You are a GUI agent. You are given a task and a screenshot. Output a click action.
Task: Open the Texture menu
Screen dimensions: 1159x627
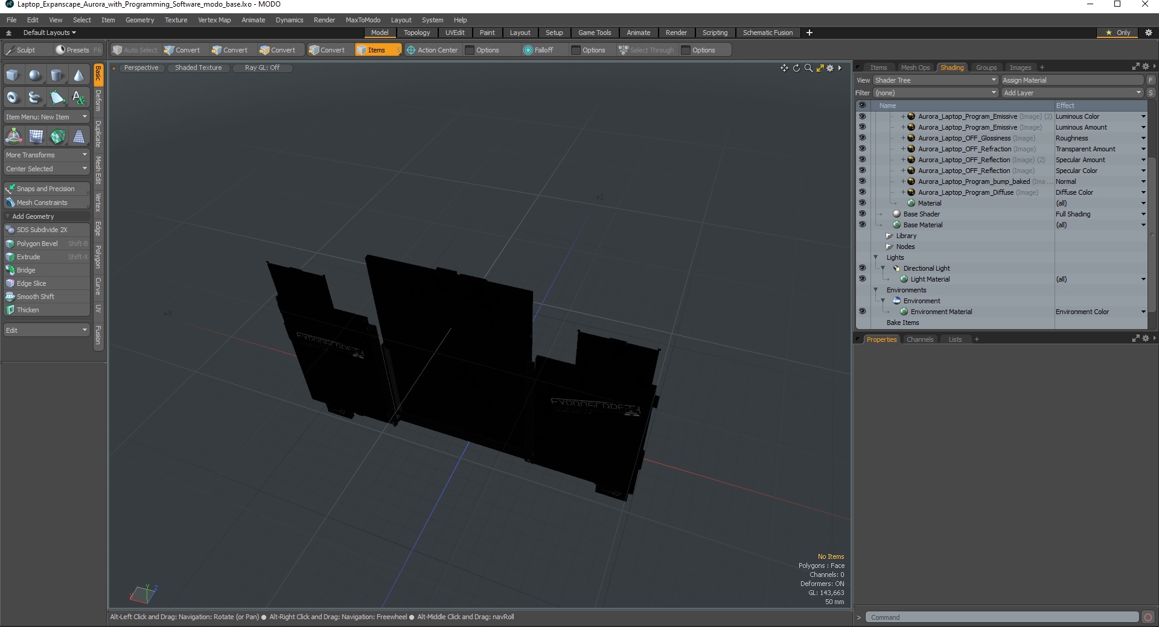[x=176, y=20]
